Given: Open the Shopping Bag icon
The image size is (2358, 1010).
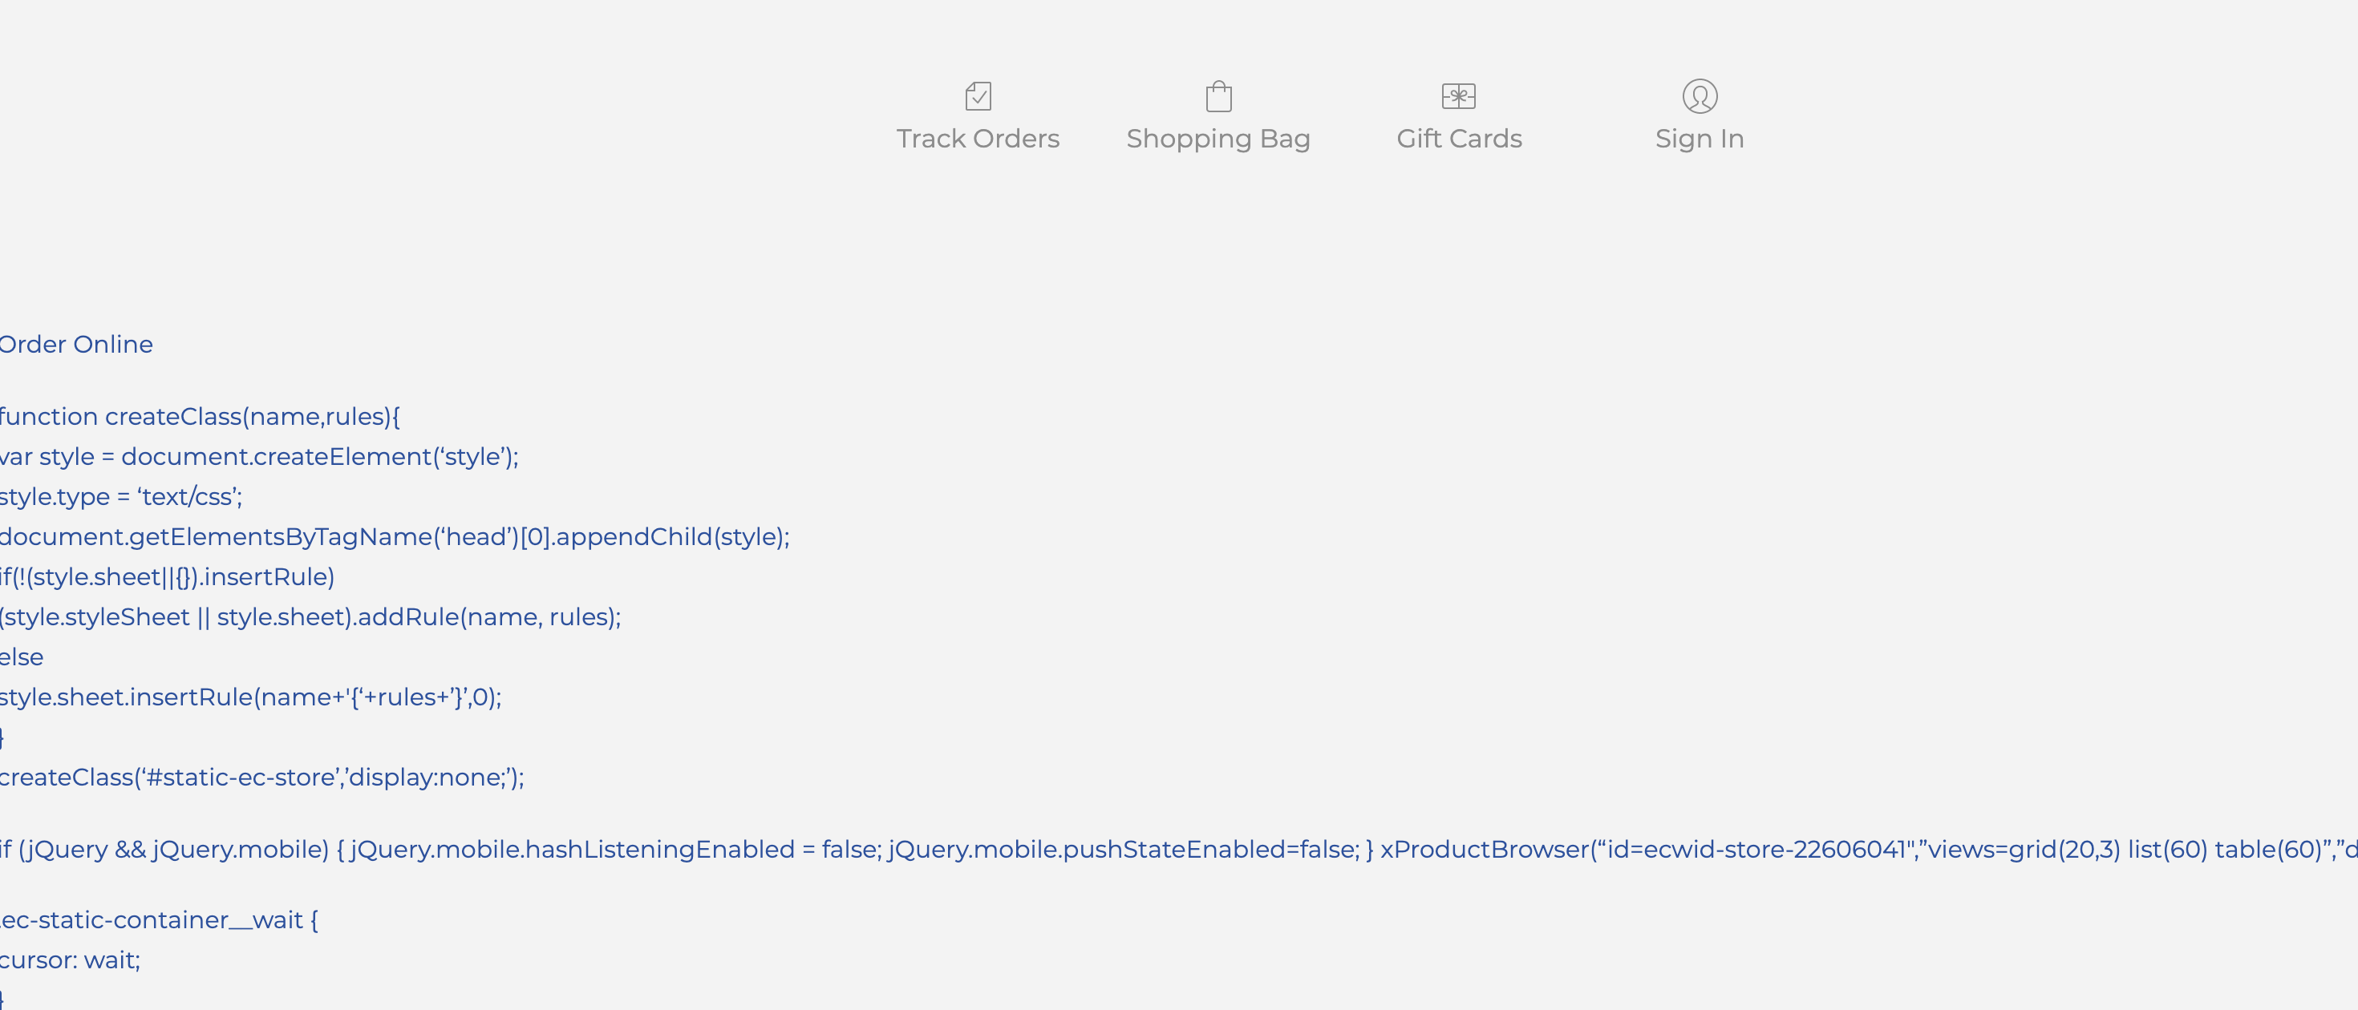Looking at the screenshot, I should tap(1218, 96).
